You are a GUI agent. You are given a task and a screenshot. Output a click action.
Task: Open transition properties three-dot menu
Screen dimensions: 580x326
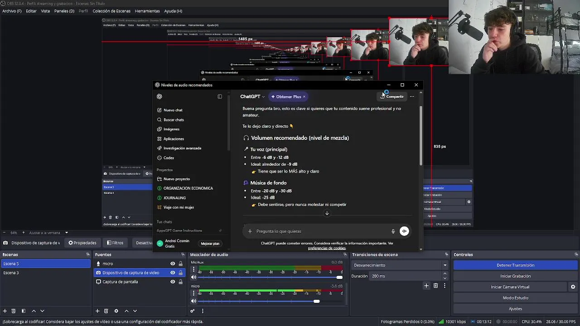point(445,286)
